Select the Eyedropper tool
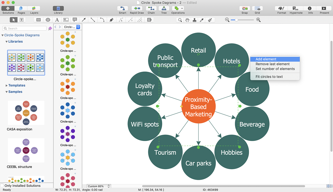The height and width of the screenshot is (192, 333). [x=202, y=20]
